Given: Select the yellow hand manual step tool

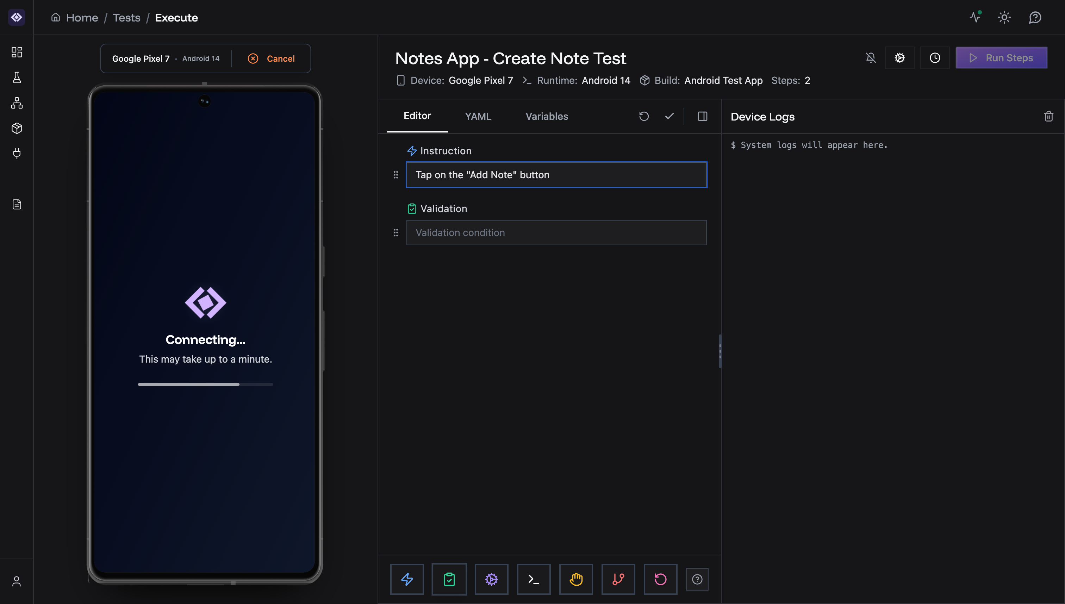Looking at the screenshot, I should (x=576, y=579).
